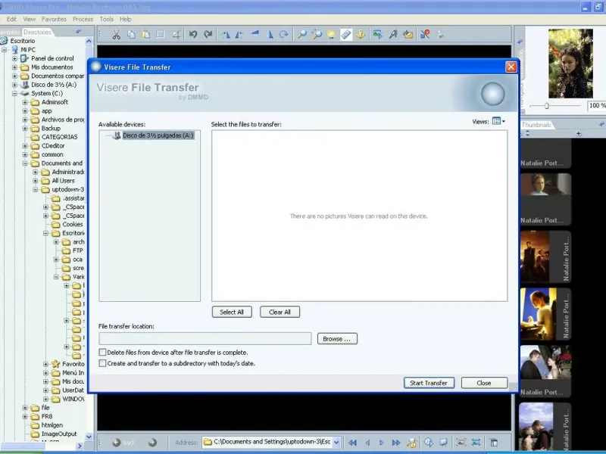This screenshot has height=454, width=606.
Task: Select Disco de 3½ pulgadas (A:) device
Action: (158, 135)
